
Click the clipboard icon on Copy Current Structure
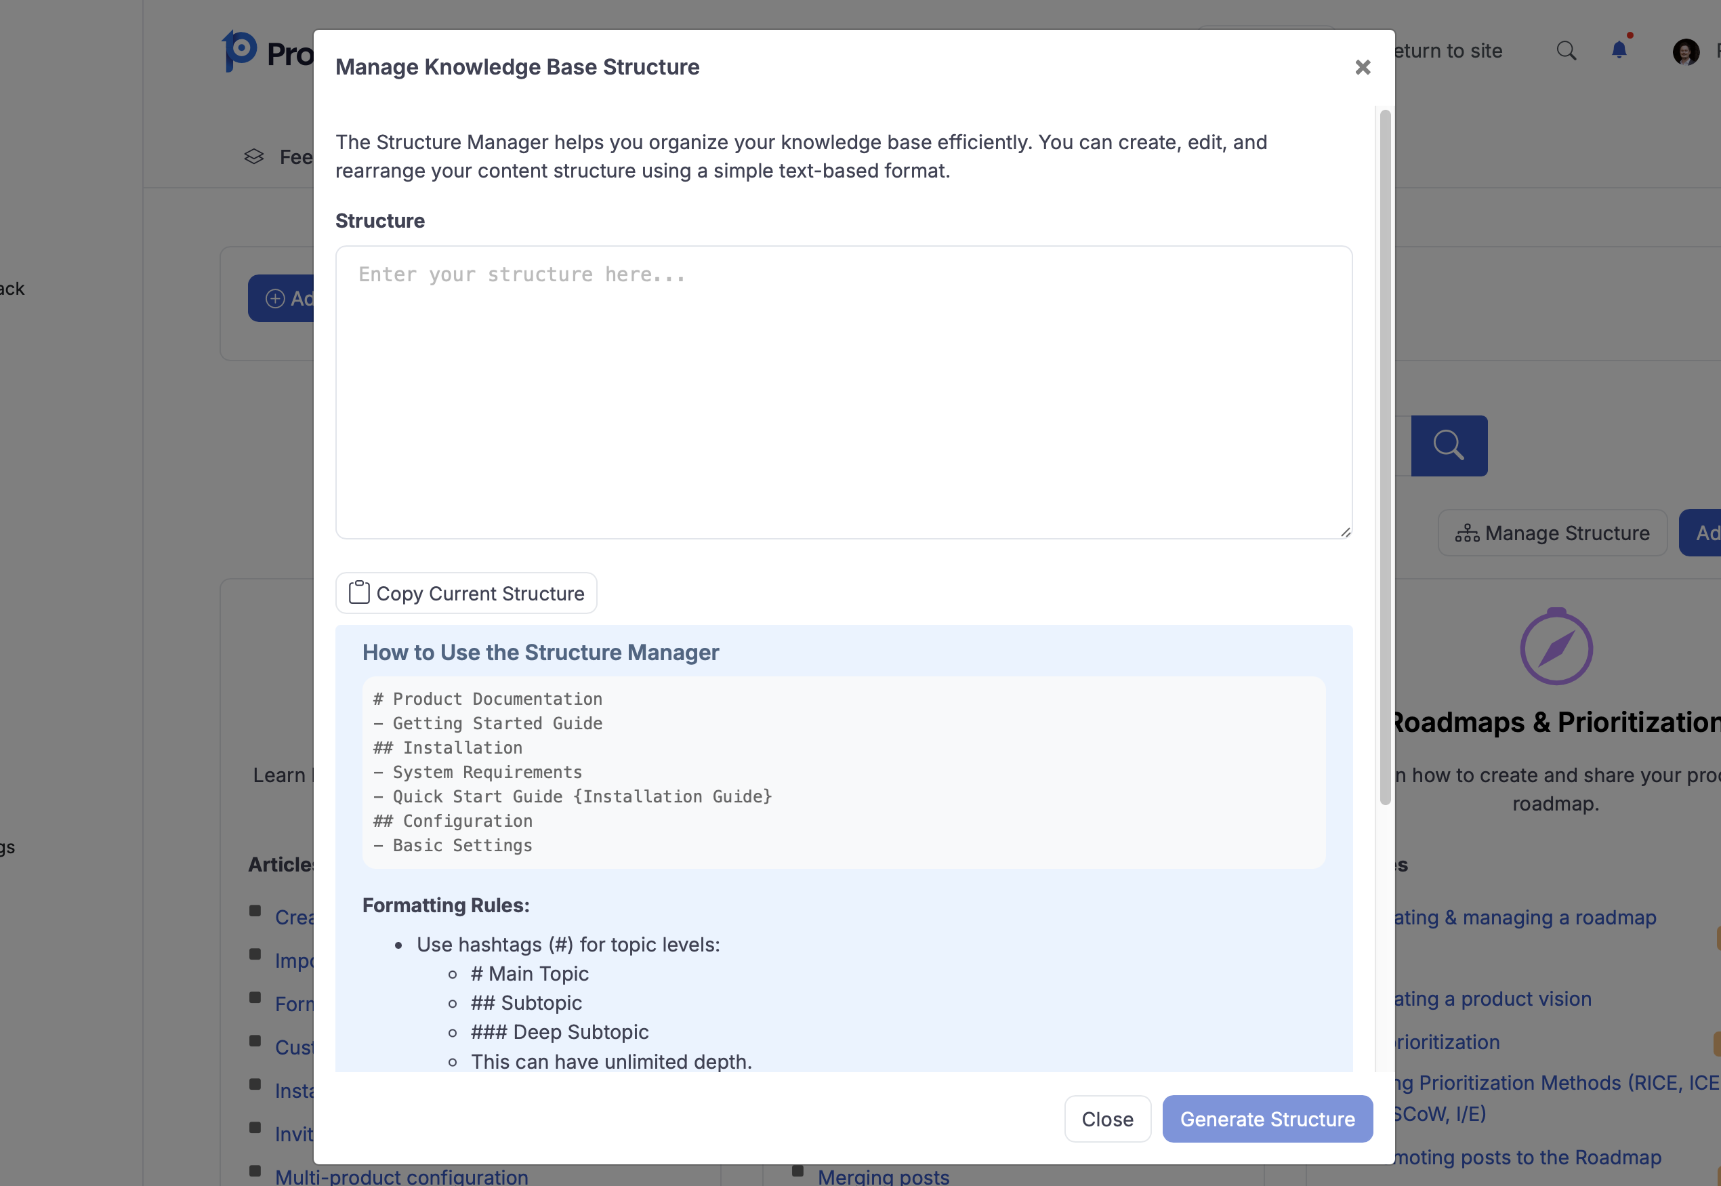click(x=360, y=593)
